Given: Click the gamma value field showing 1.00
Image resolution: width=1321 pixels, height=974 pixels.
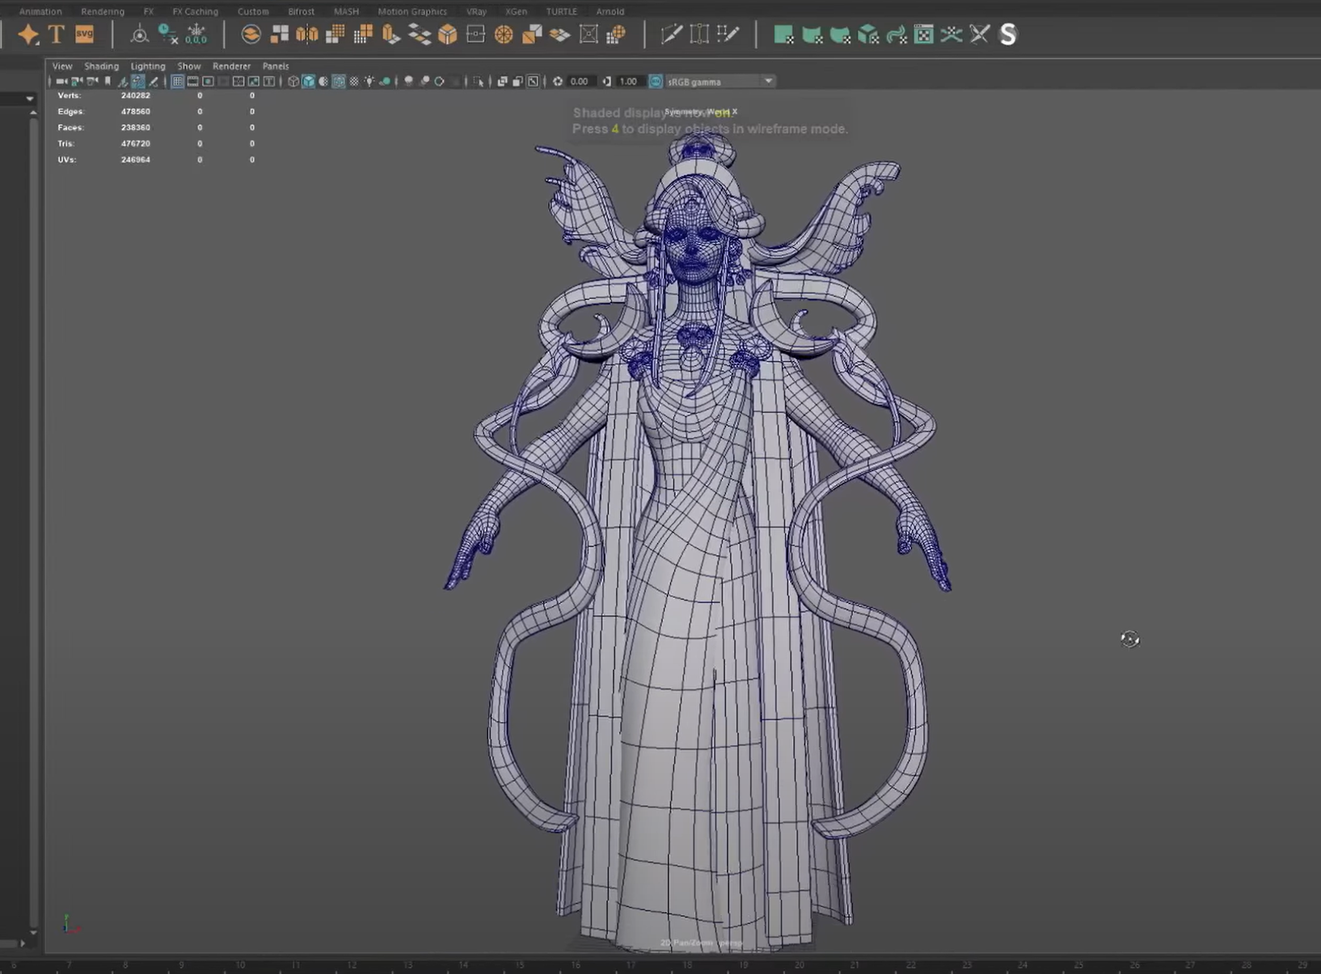Looking at the screenshot, I should (x=628, y=81).
